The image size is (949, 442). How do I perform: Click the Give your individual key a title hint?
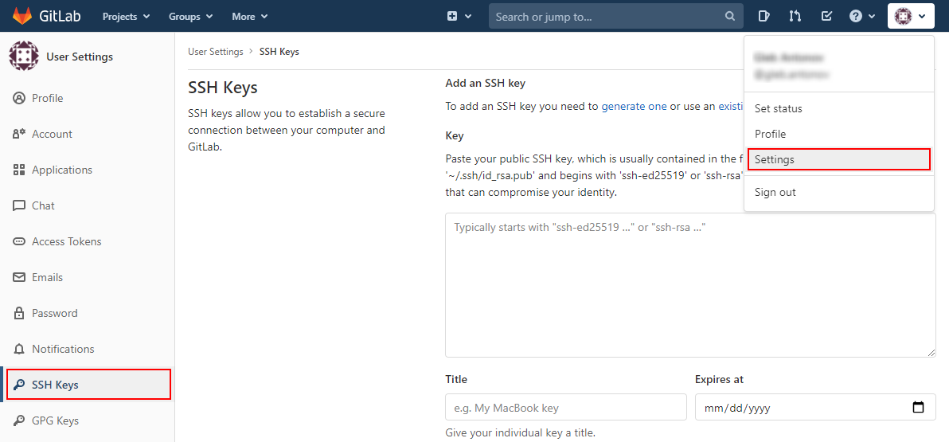[520, 433]
